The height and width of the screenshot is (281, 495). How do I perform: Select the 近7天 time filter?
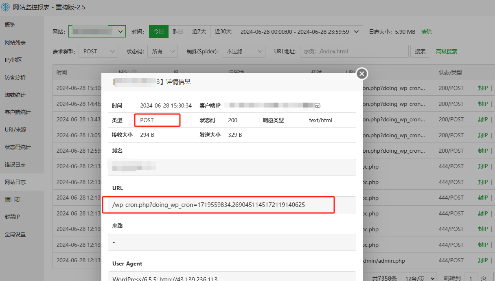[199, 31]
